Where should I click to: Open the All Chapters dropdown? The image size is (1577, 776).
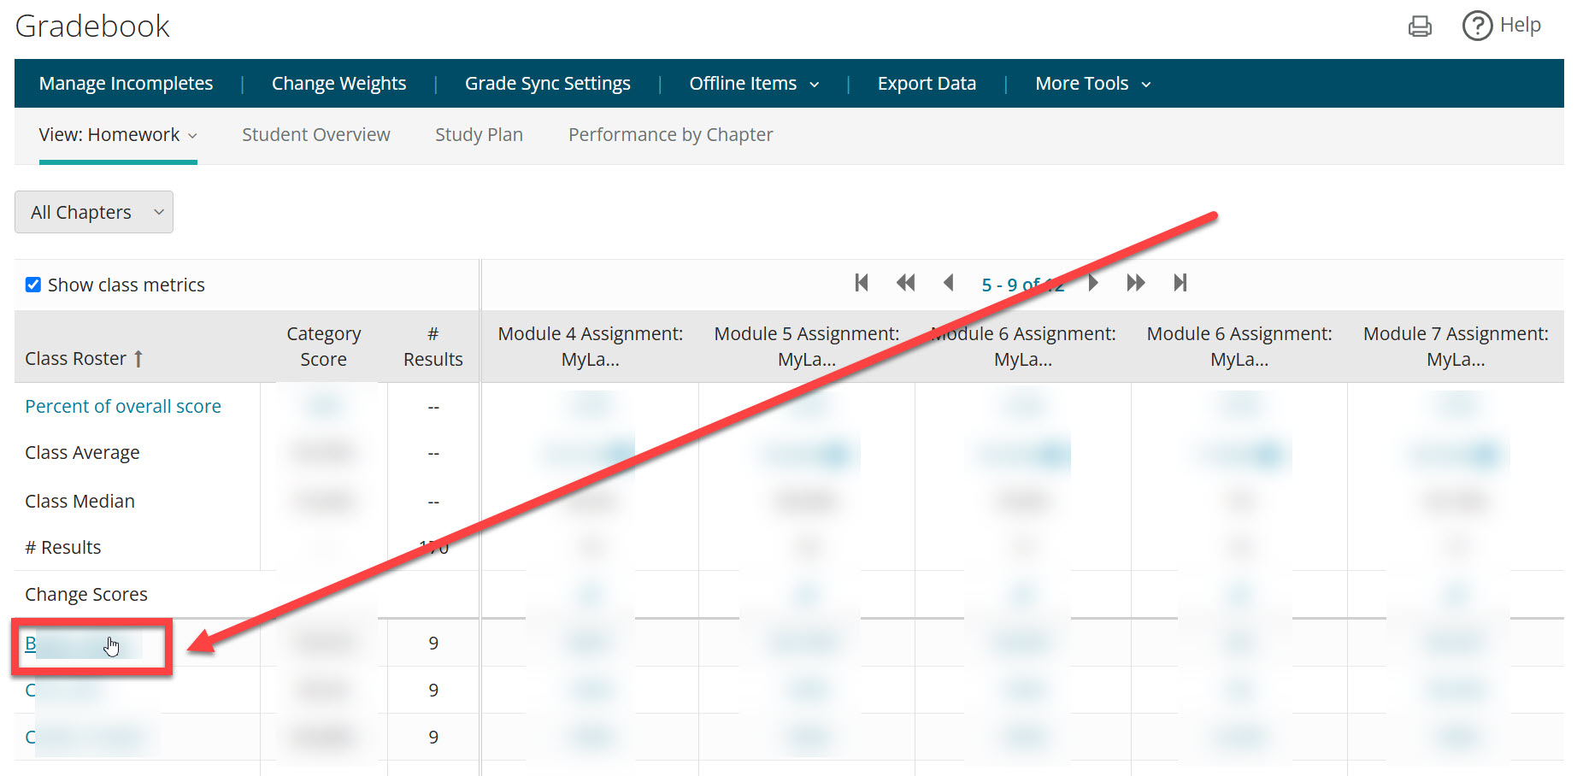pyautogui.click(x=94, y=212)
